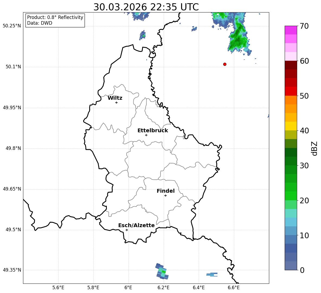Viewport: 321px width, 293px height.
Task: Click the Findel cross marker
Action: (x=165, y=196)
